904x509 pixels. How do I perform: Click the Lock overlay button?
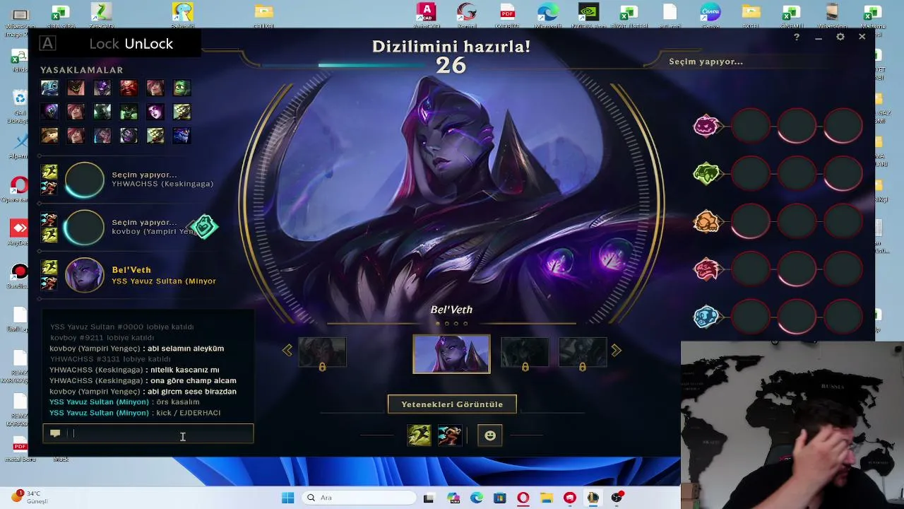[x=104, y=44]
